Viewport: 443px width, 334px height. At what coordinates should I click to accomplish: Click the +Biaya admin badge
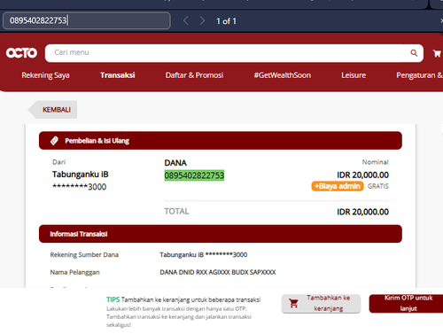(x=338, y=186)
